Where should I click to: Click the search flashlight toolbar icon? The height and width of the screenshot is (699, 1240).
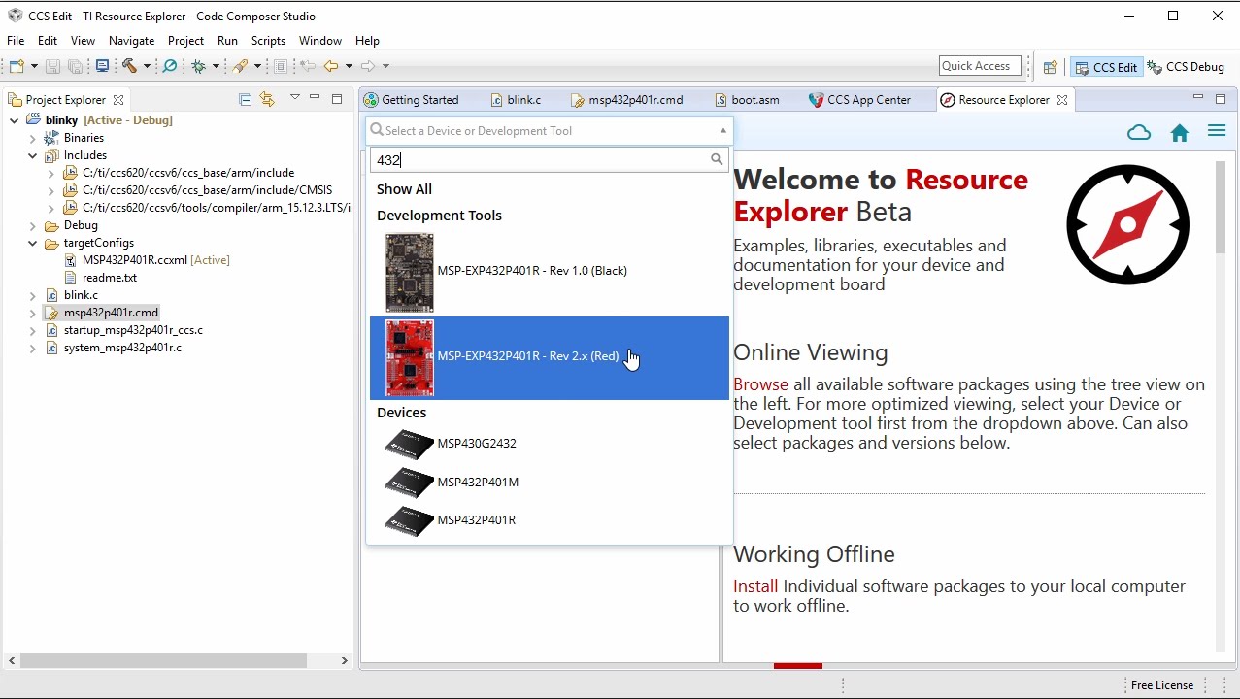click(241, 66)
